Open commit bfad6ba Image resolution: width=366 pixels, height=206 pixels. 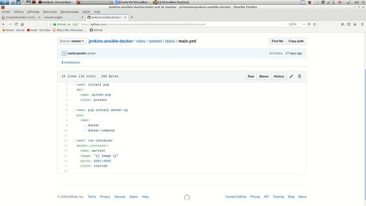point(276,53)
